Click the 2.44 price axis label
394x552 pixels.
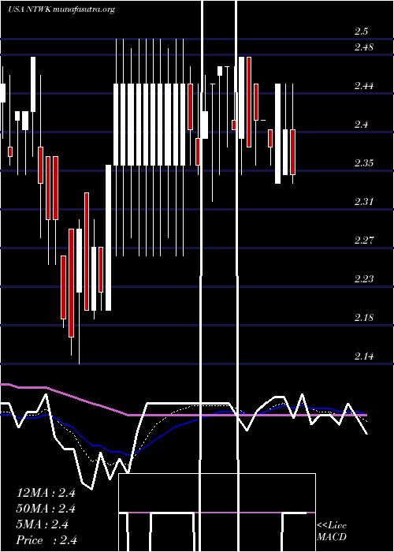tap(364, 85)
